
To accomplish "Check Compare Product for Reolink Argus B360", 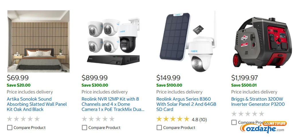I will tap(159, 128).
